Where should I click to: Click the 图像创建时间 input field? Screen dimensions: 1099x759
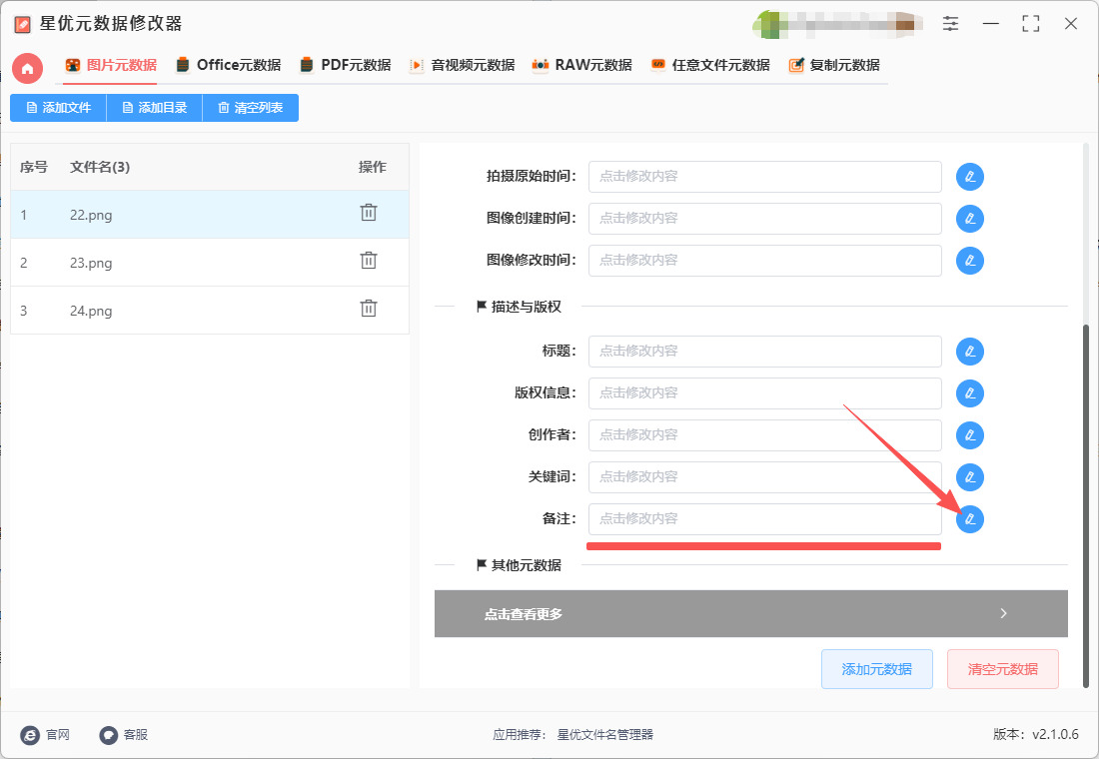pyautogui.click(x=764, y=219)
